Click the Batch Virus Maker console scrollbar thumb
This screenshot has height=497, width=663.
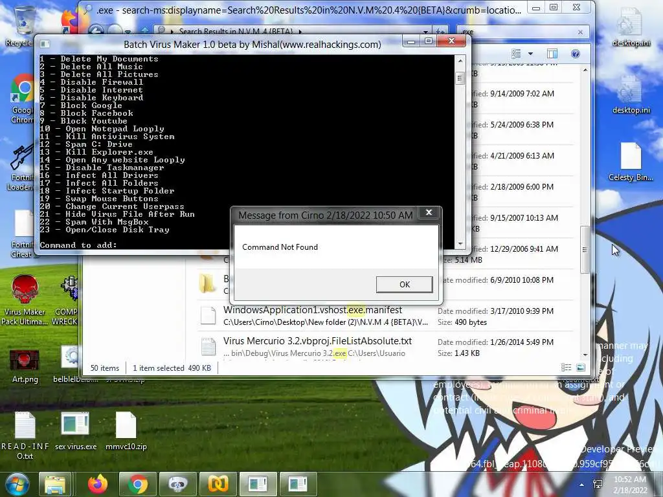tap(460, 78)
